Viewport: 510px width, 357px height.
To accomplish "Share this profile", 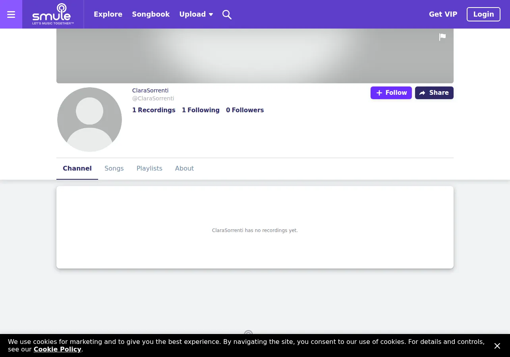I will click(x=434, y=93).
